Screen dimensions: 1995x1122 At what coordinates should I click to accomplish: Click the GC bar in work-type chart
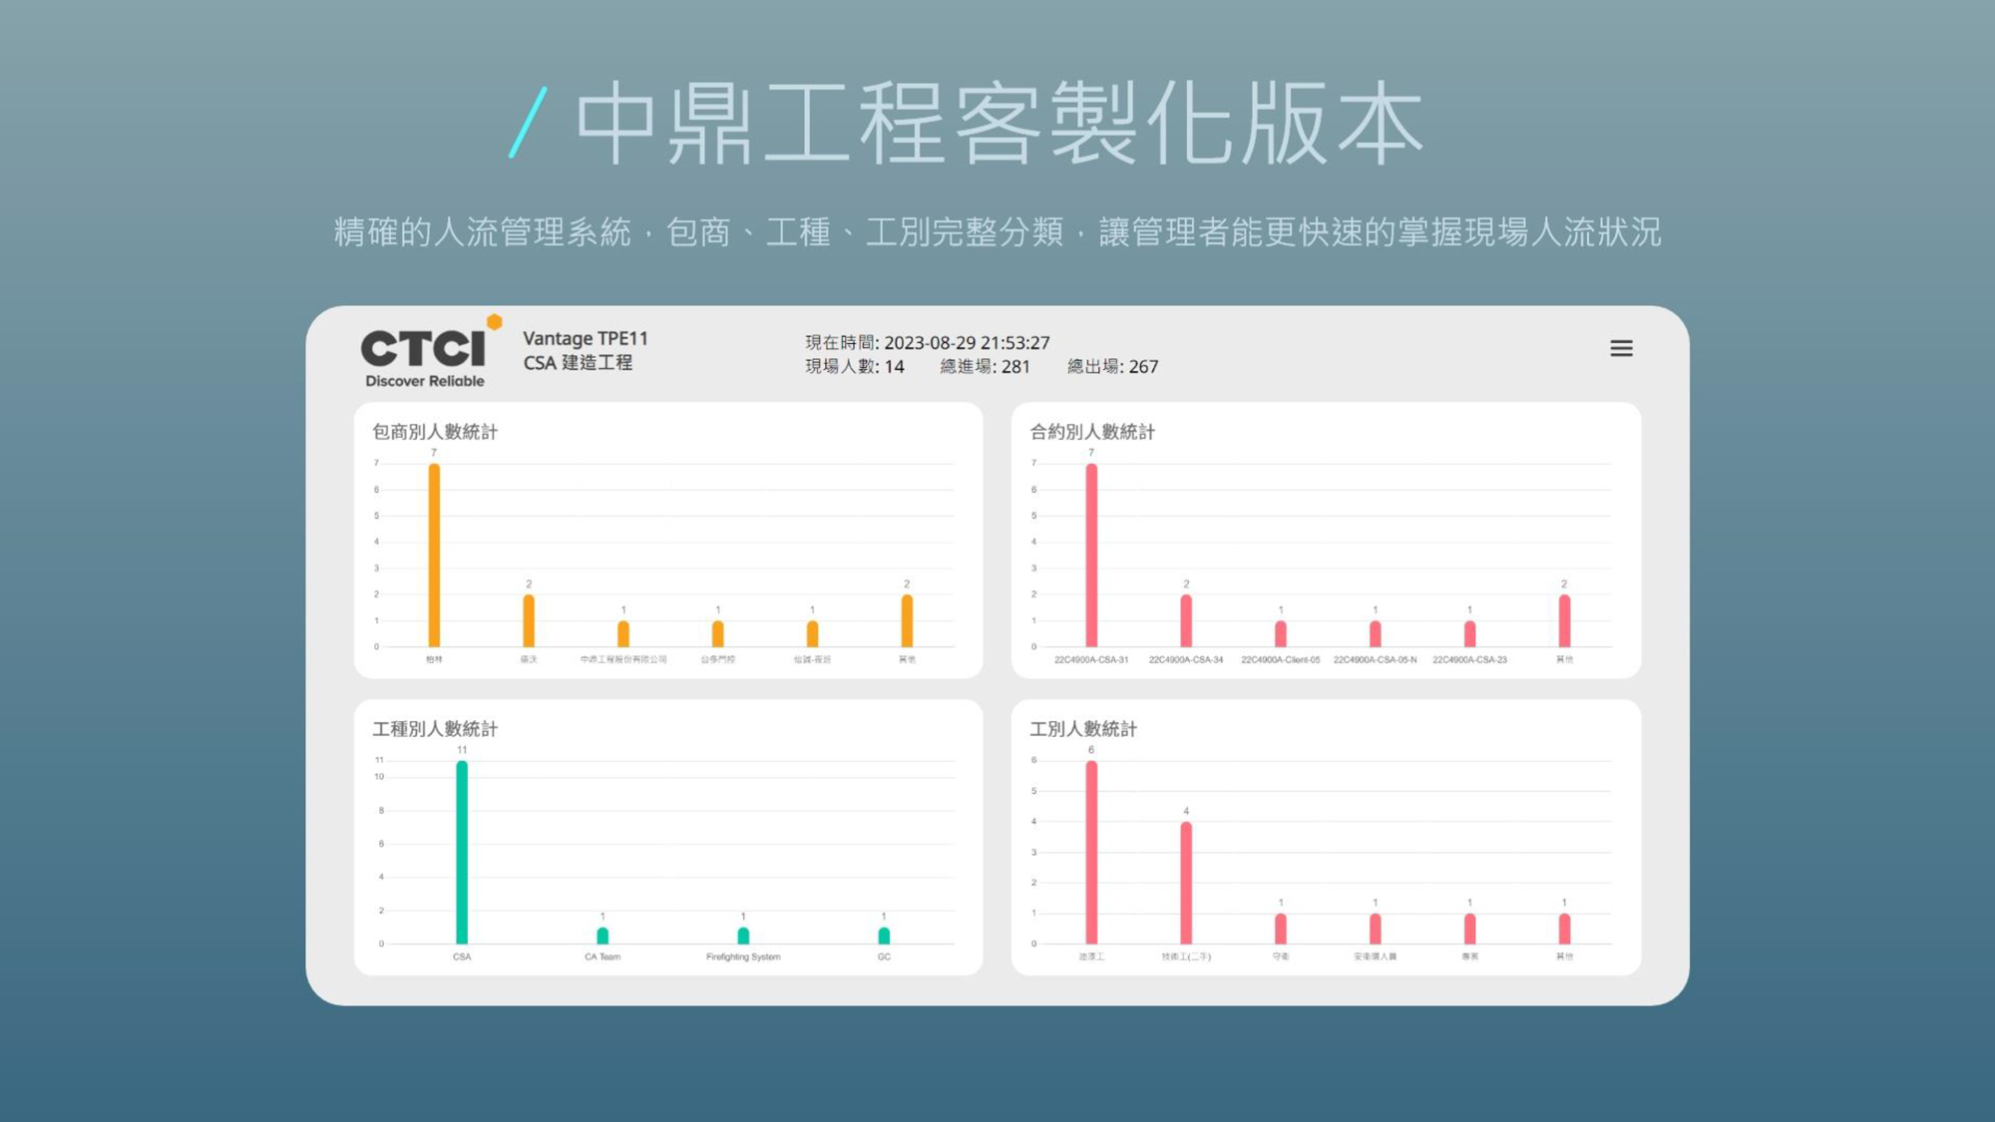[884, 935]
